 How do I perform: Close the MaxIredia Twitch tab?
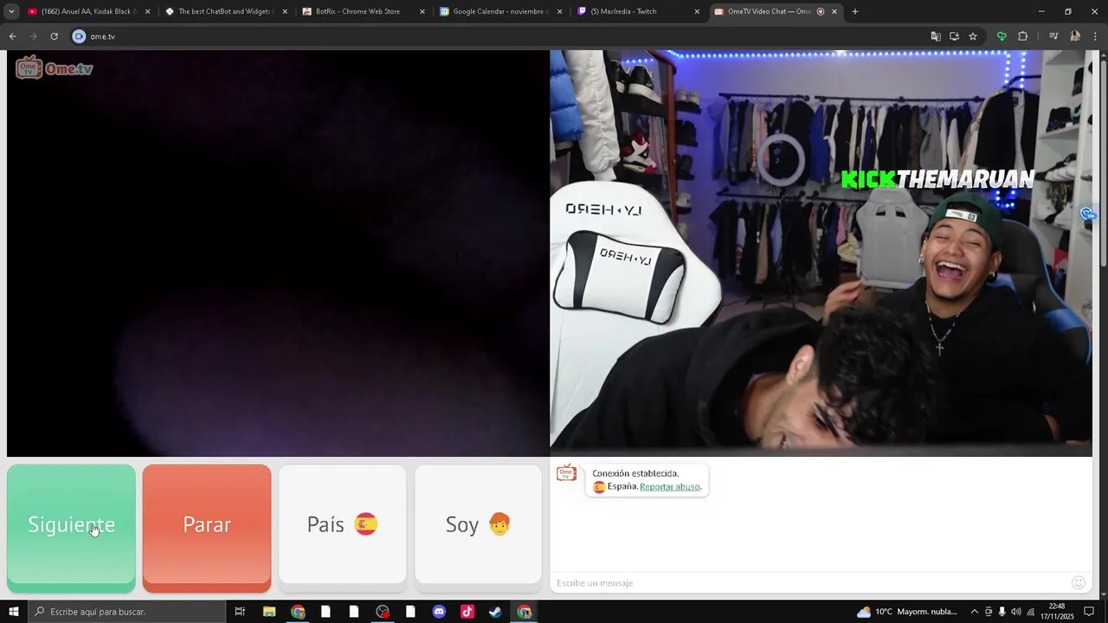[697, 11]
